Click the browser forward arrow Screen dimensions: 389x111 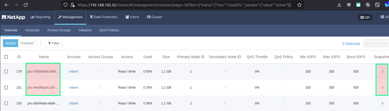tap(16, 5)
